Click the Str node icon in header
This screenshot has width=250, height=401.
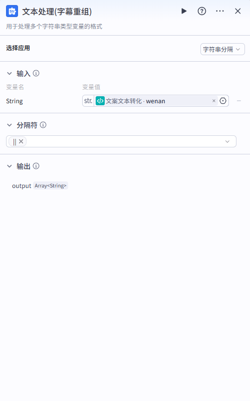12,11
